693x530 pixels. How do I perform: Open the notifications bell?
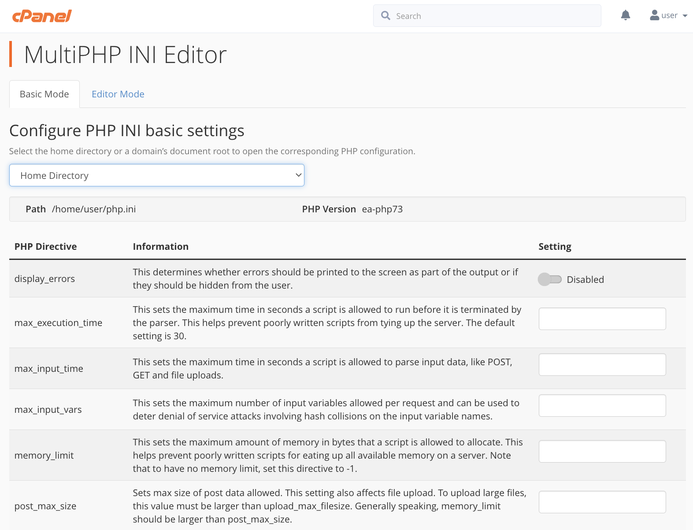pyautogui.click(x=625, y=15)
